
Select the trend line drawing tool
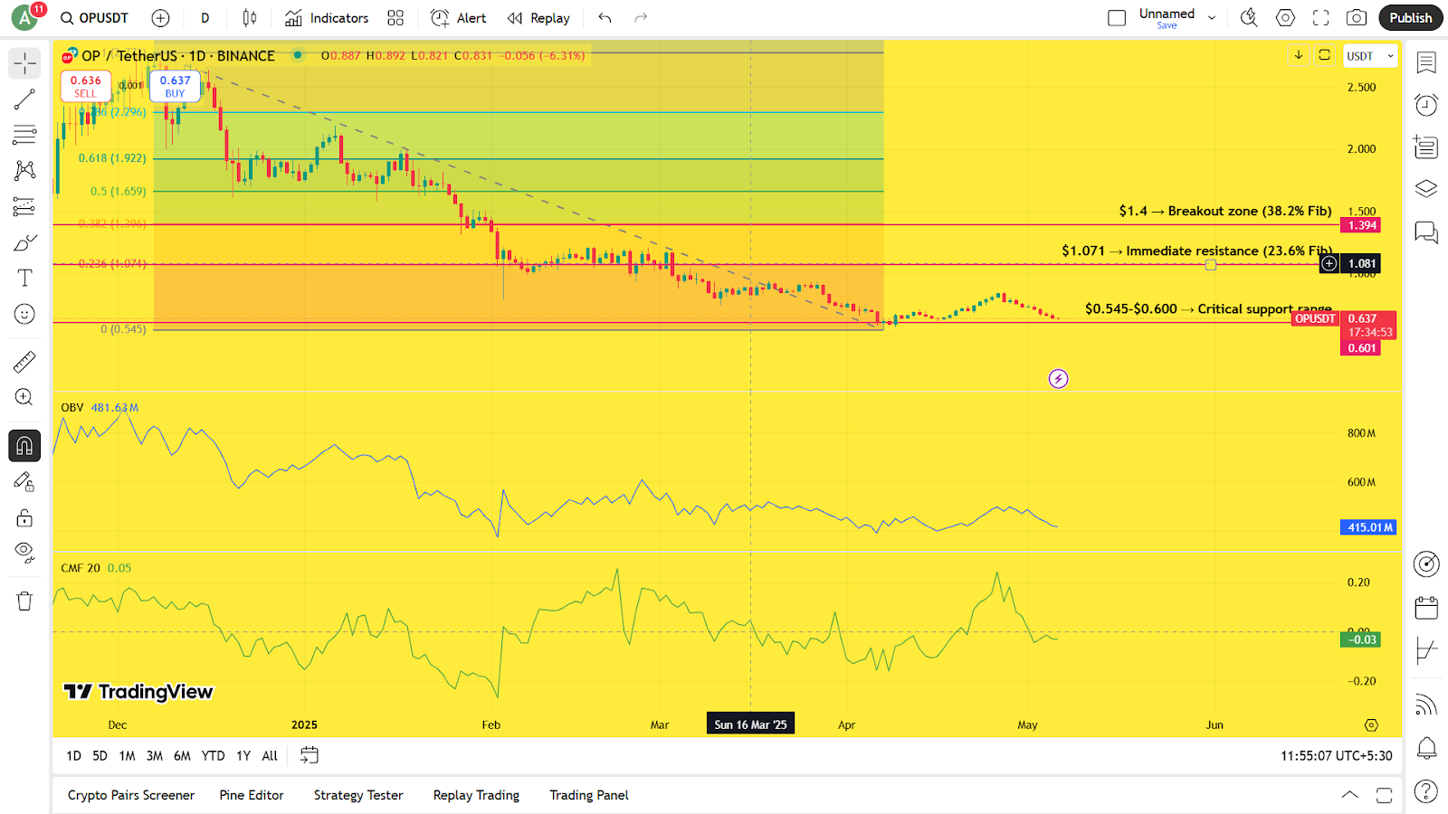pos(24,99)
